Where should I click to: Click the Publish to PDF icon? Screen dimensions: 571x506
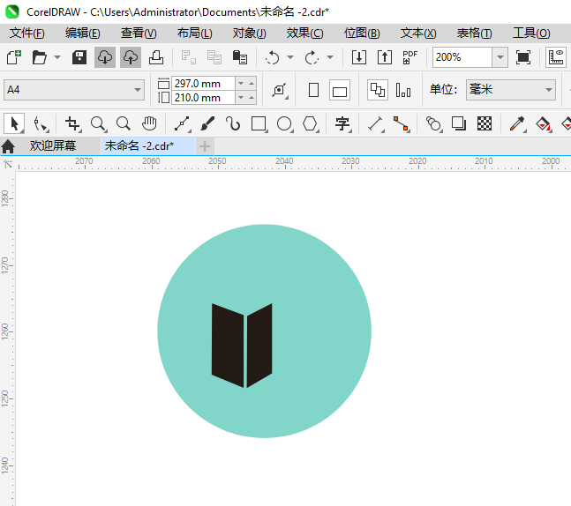coord(409,57)
